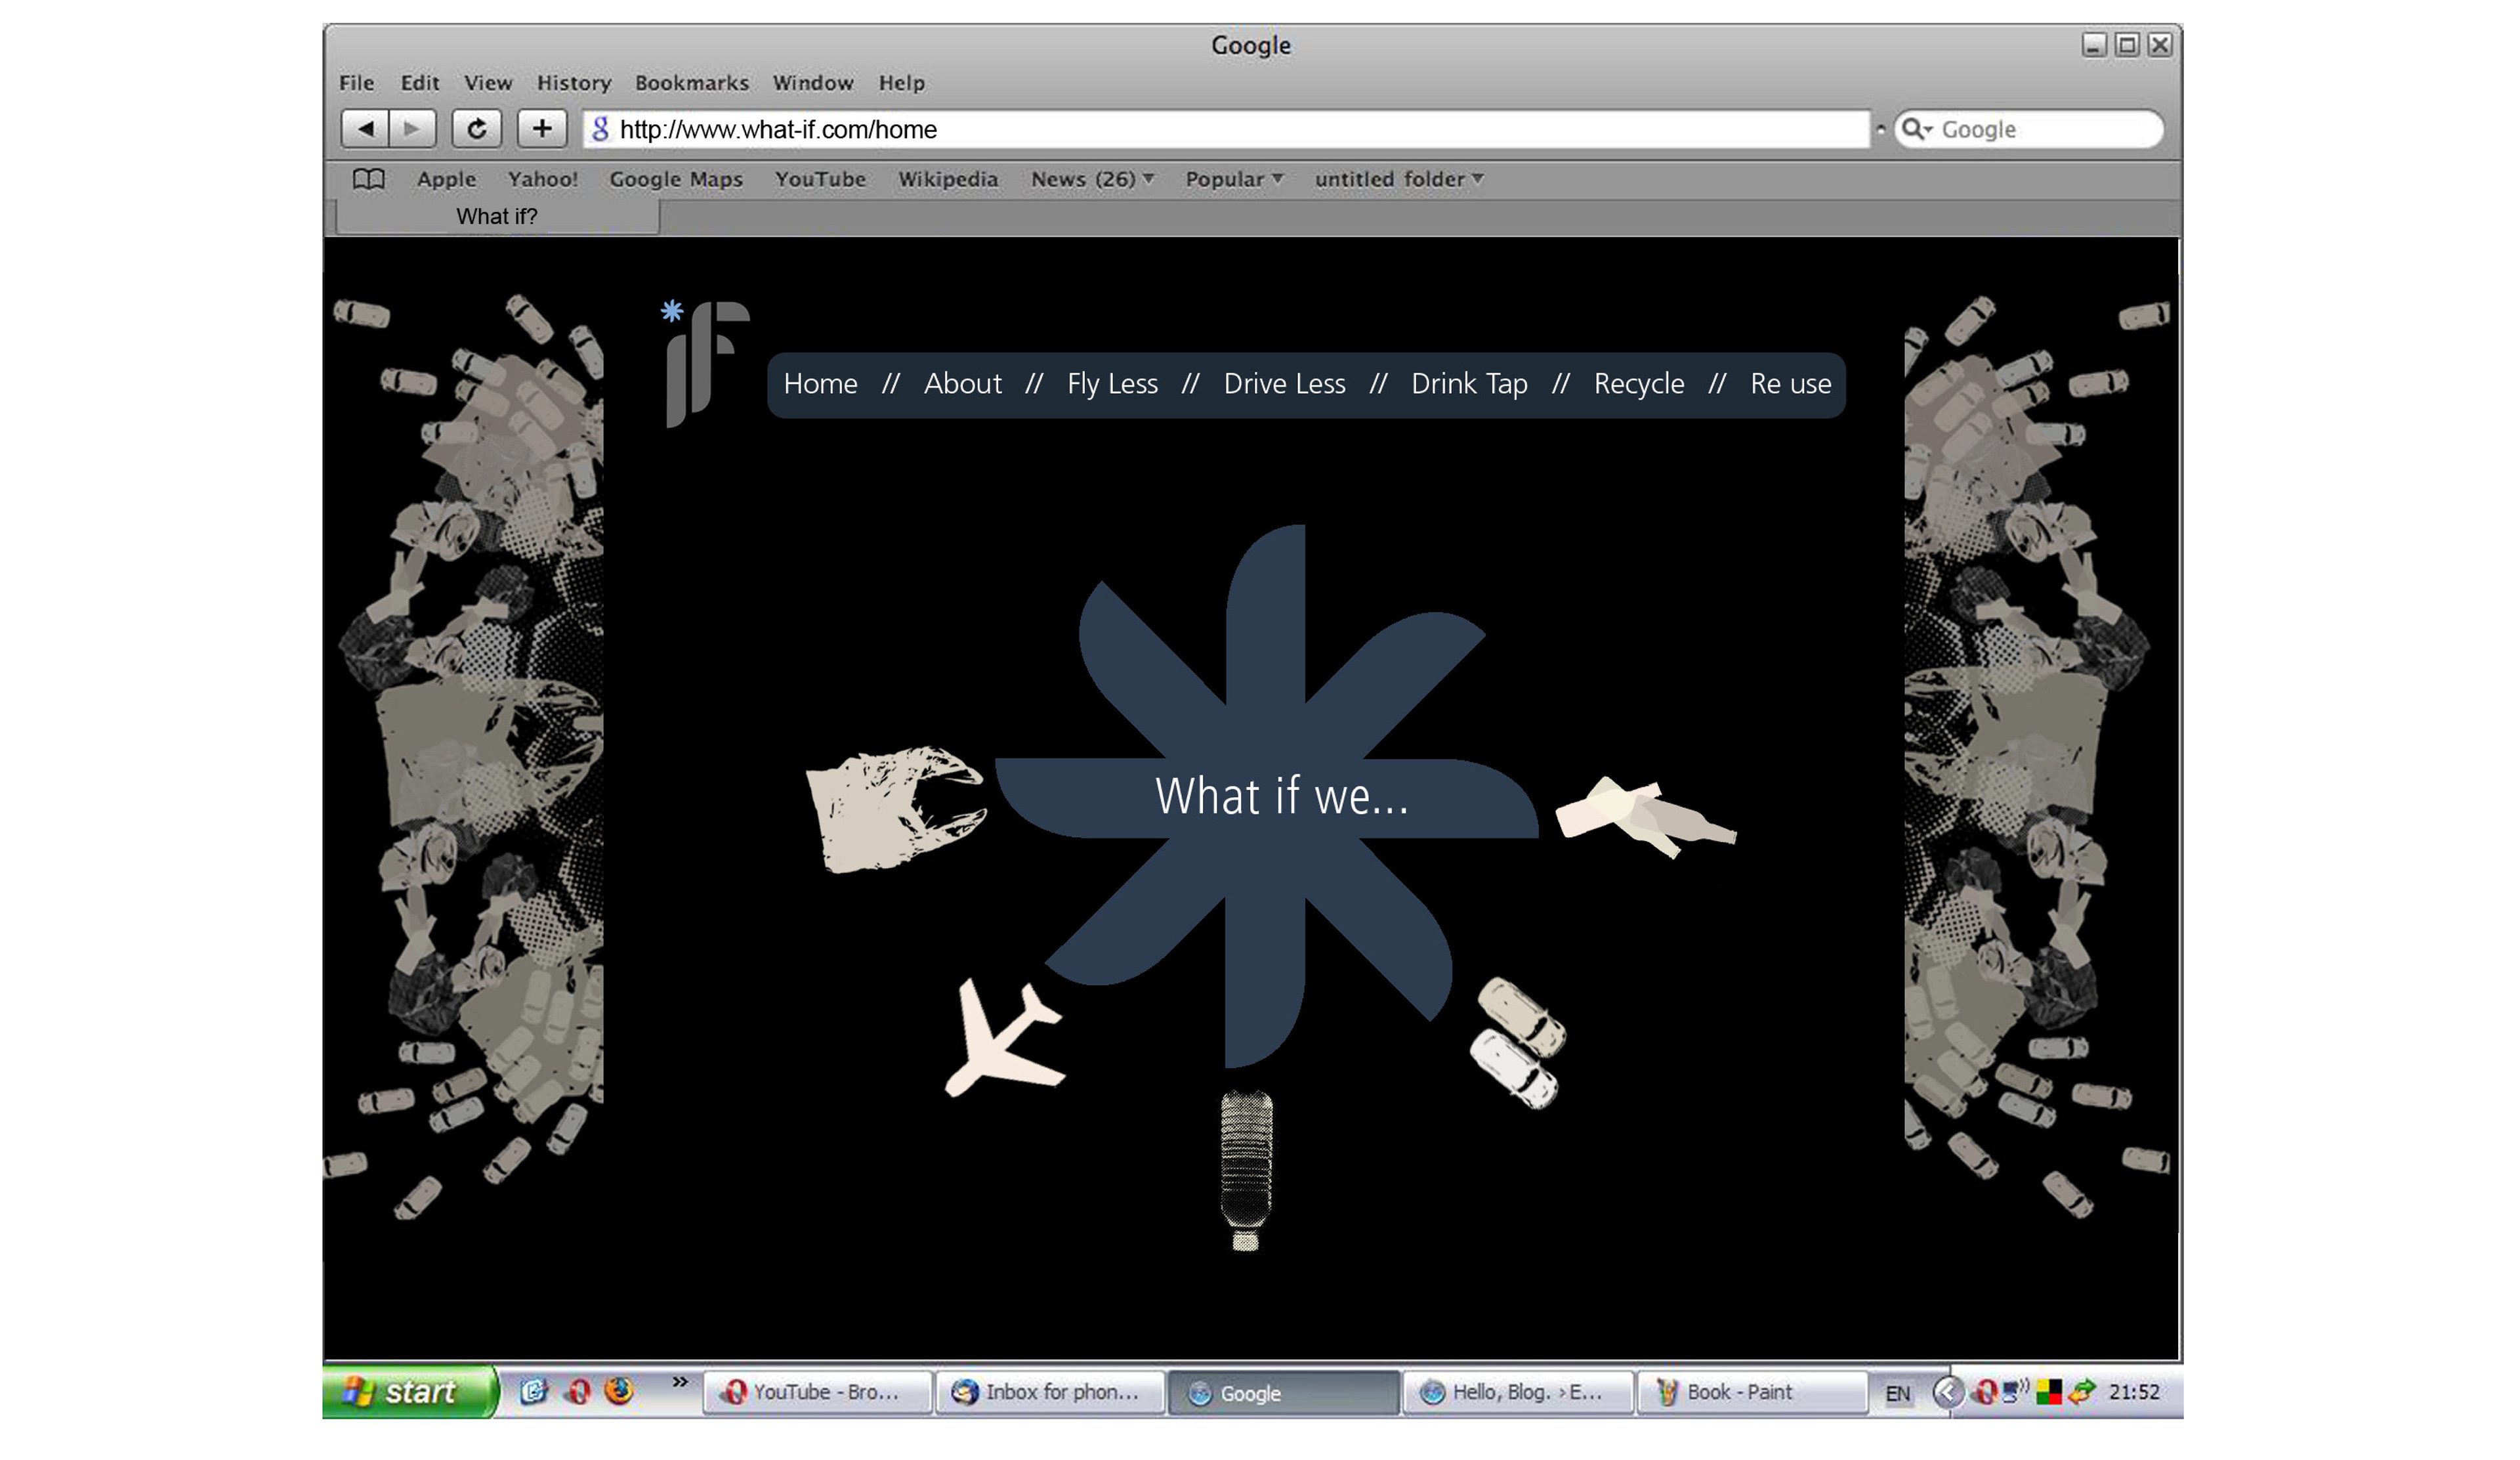The width and height of the screenshot is (2520, 1460).
Task: Open the Re use page
Action: pyautogui.click(x=1790, y=384)
